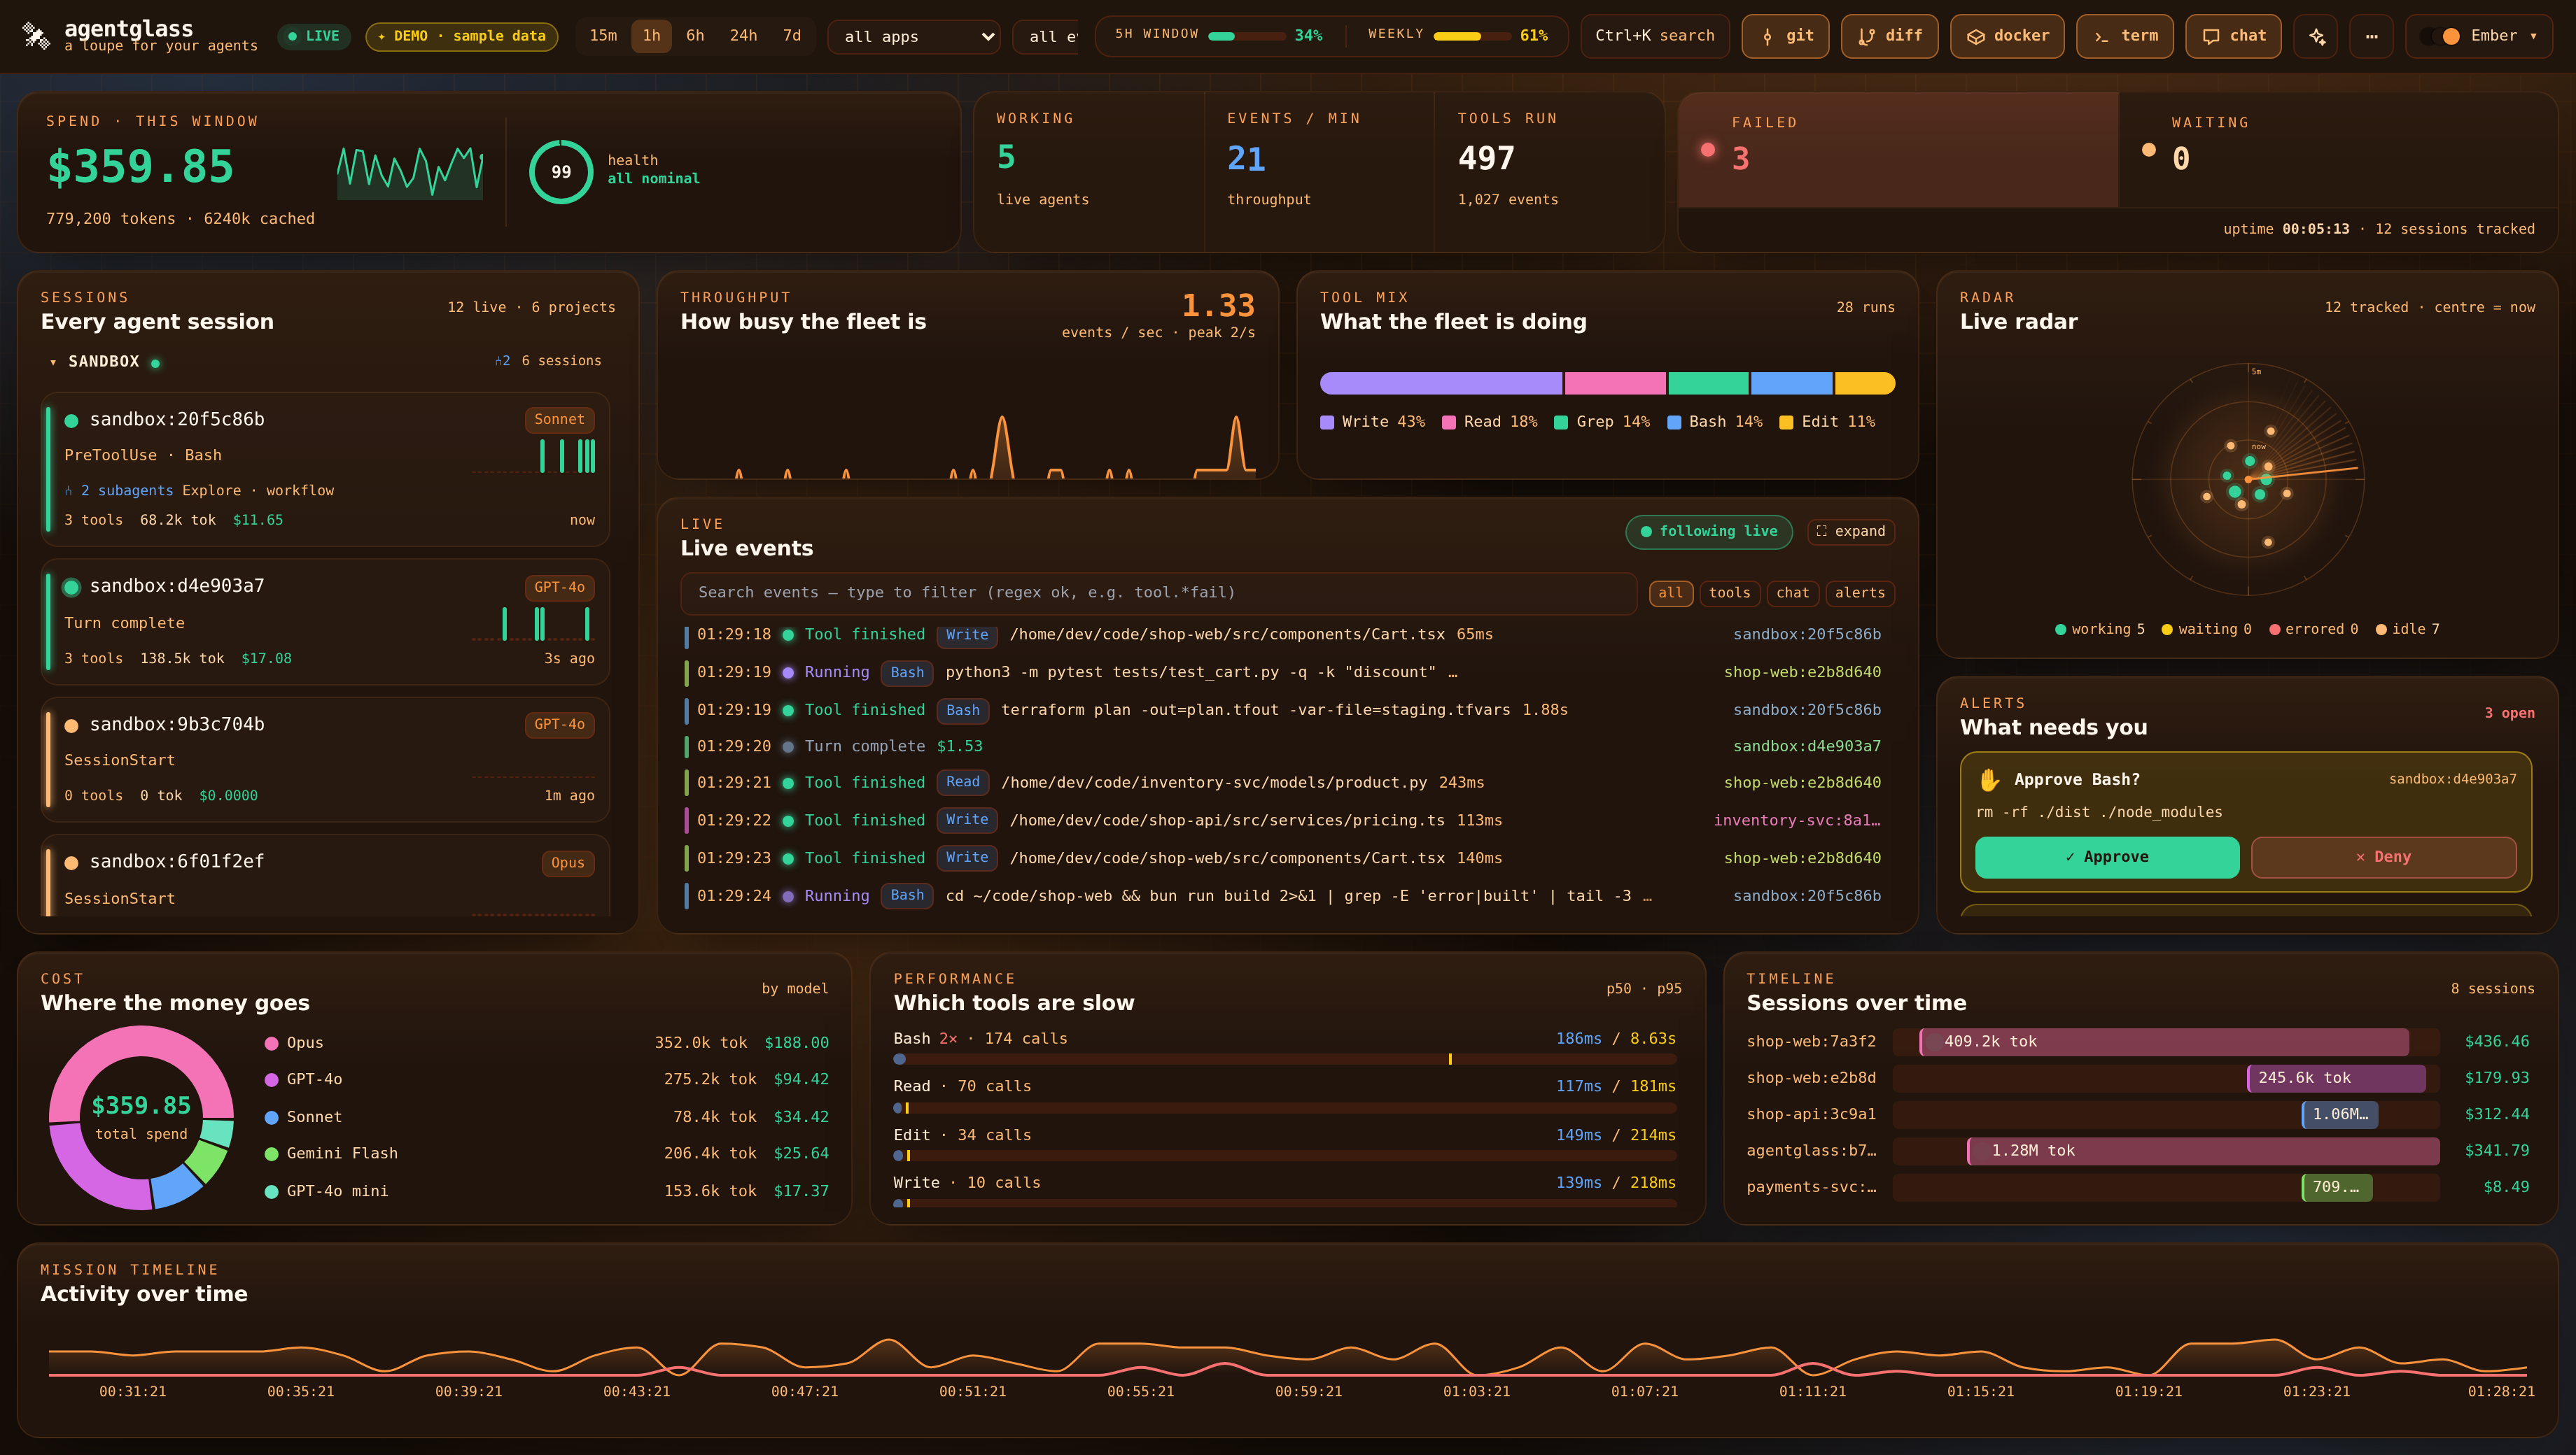Toggle errored legend in Live radar

coord(2313,630)
